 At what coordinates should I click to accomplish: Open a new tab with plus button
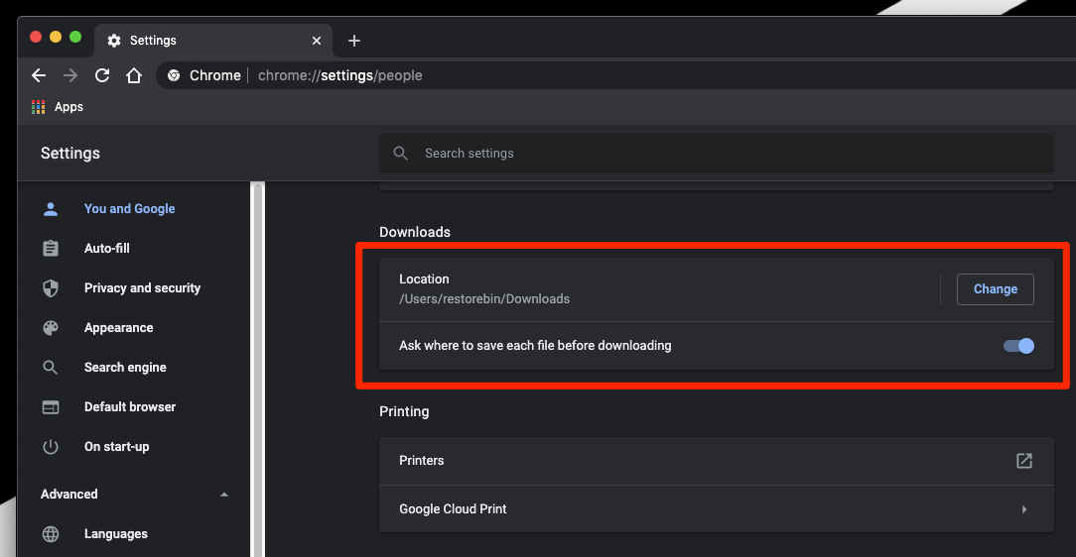(354, 41)
